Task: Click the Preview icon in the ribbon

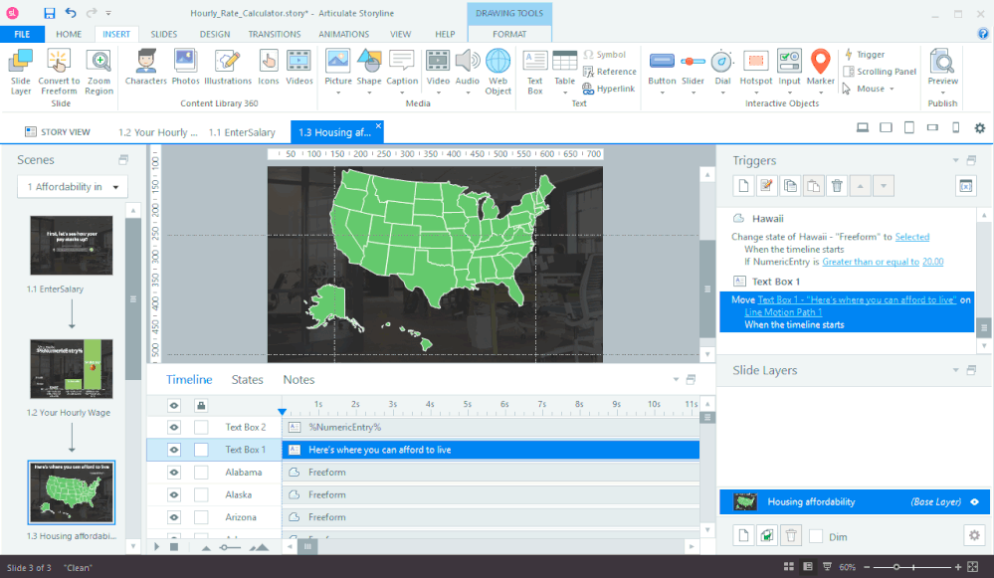Action: pos(942,67)
